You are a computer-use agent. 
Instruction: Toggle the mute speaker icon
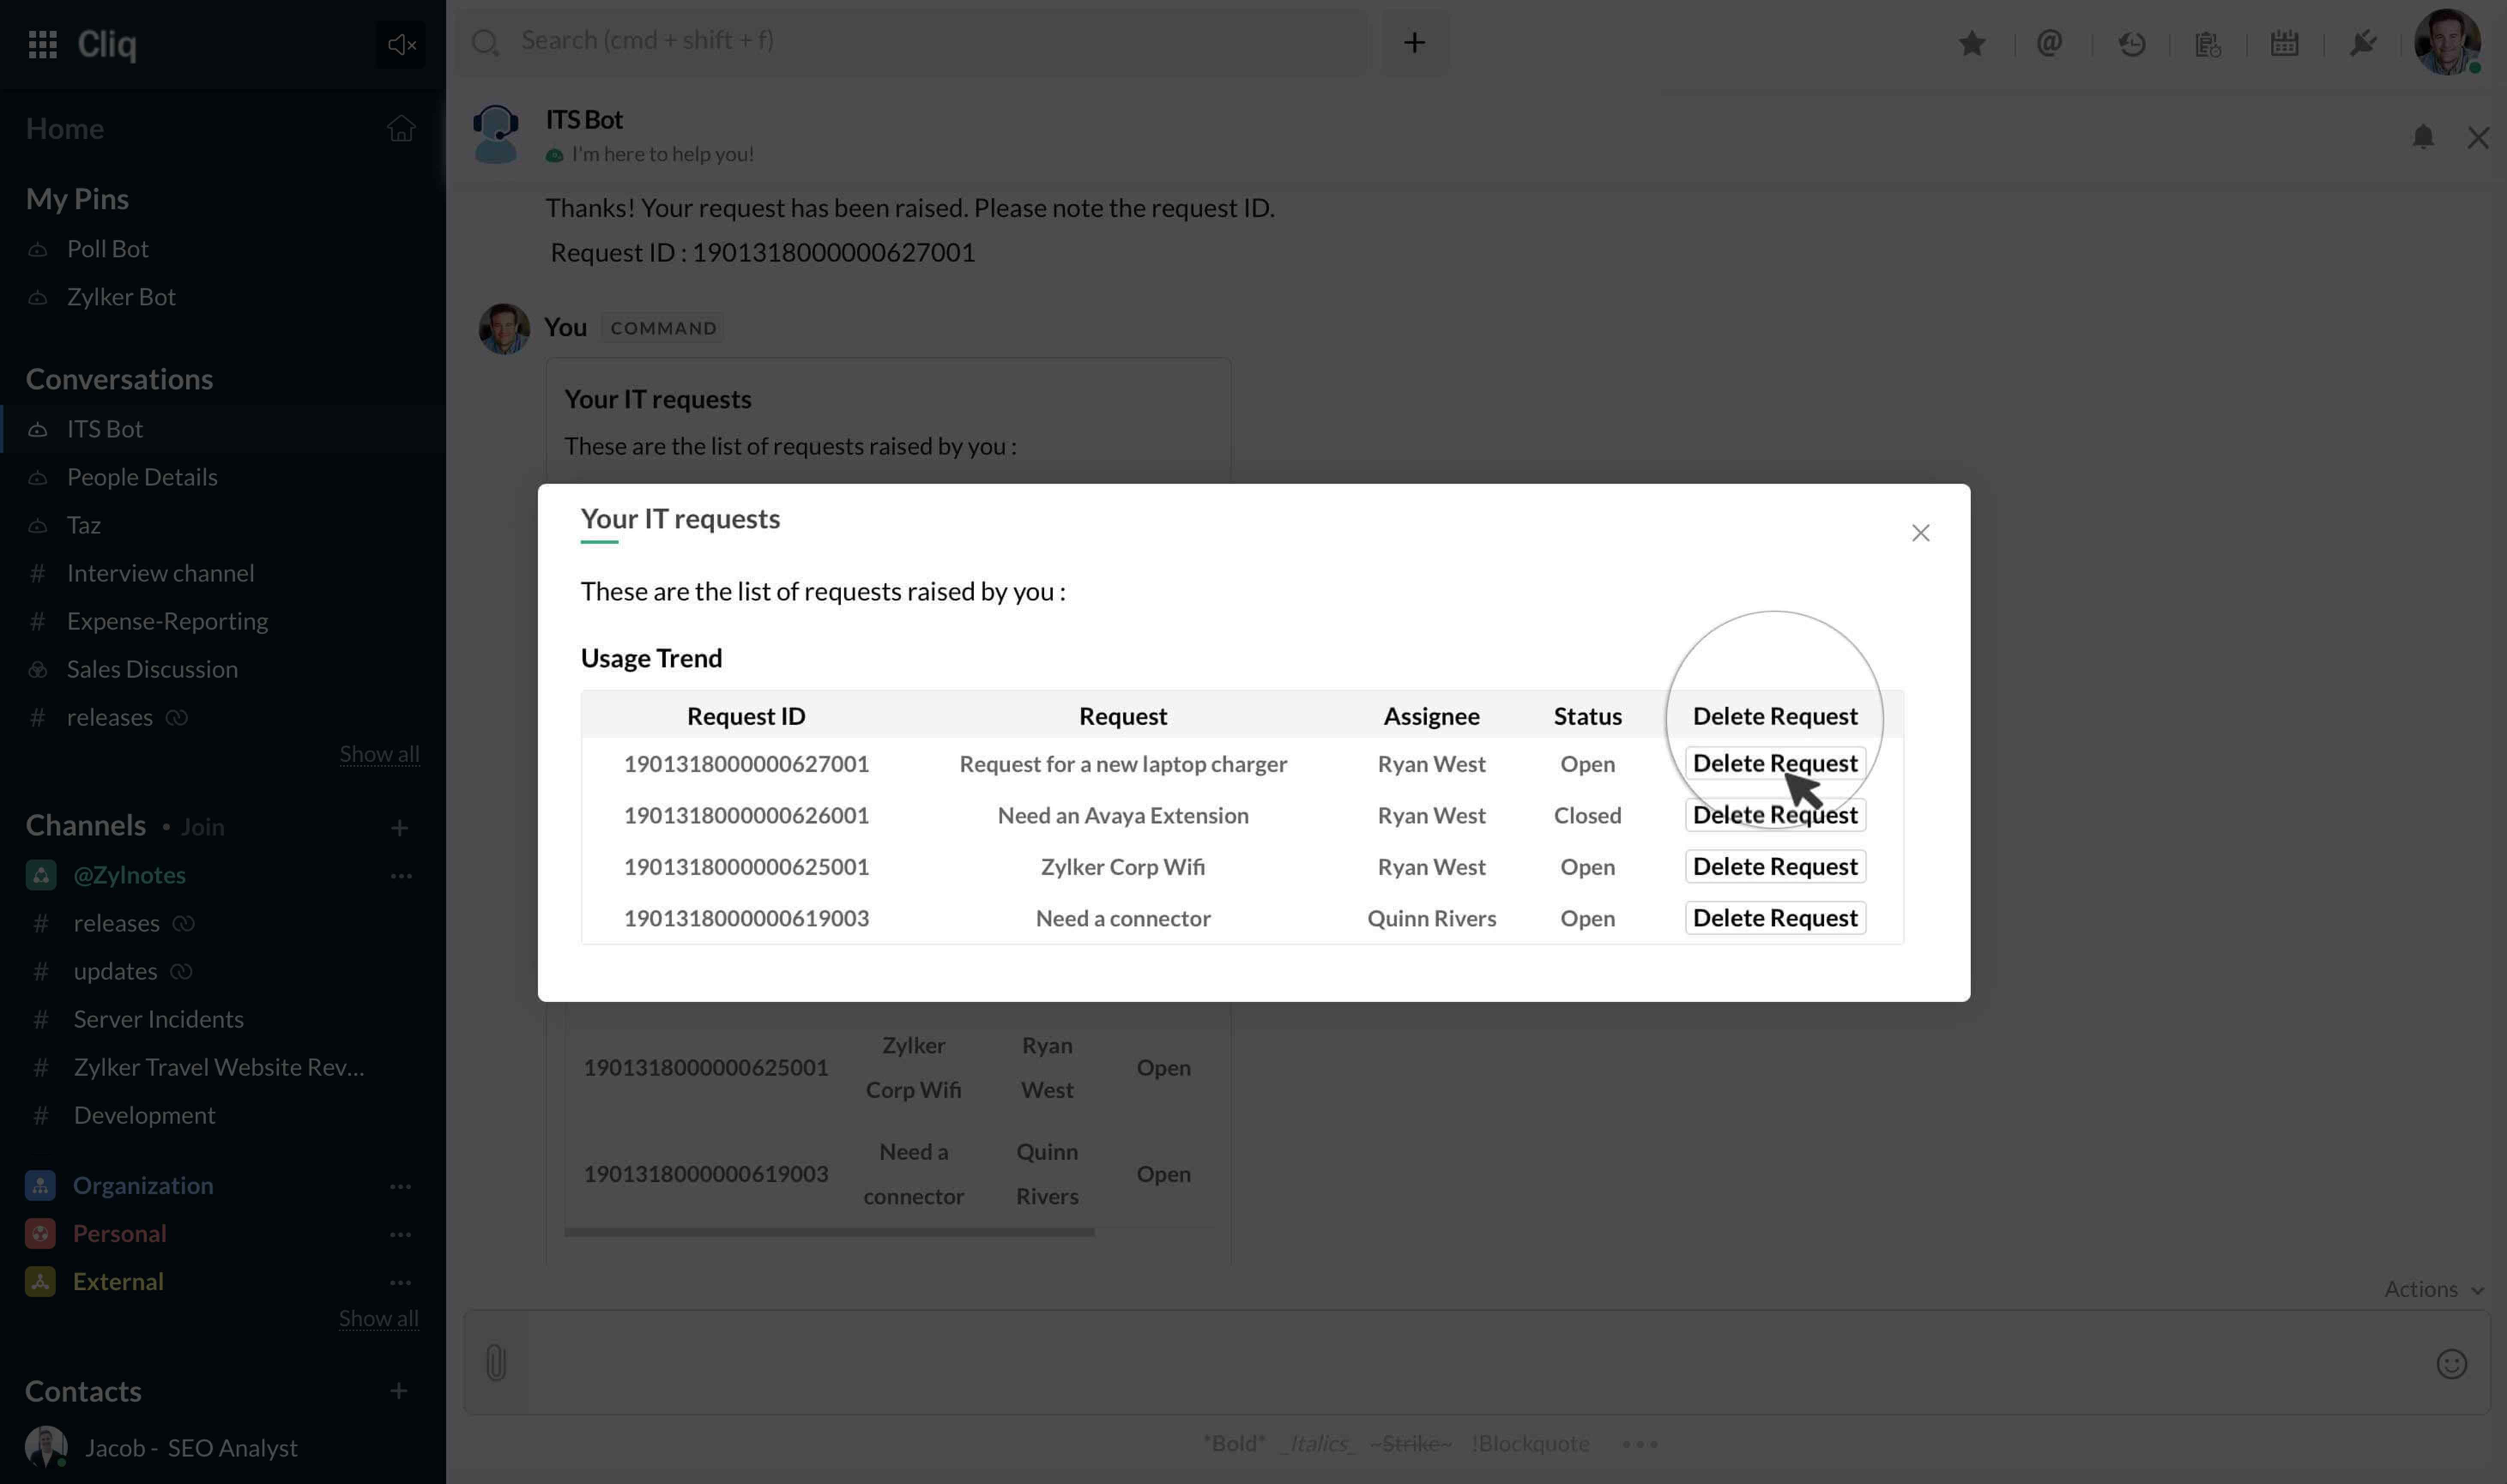(x=401, y=44)
